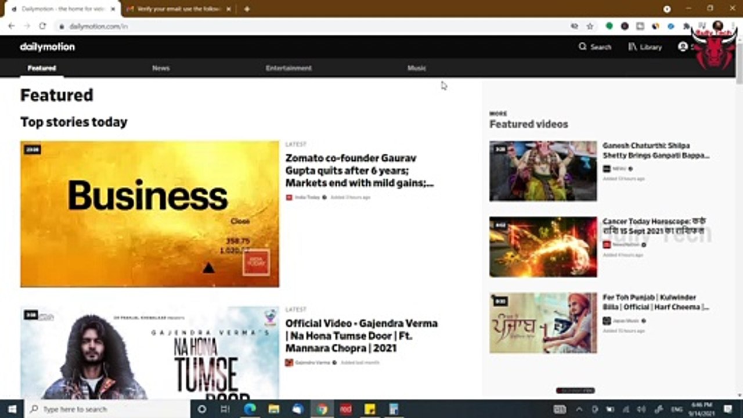Click the taskbar Type here to search box
The height and width of the screenshot is (418, 743).
click(108, 409)
